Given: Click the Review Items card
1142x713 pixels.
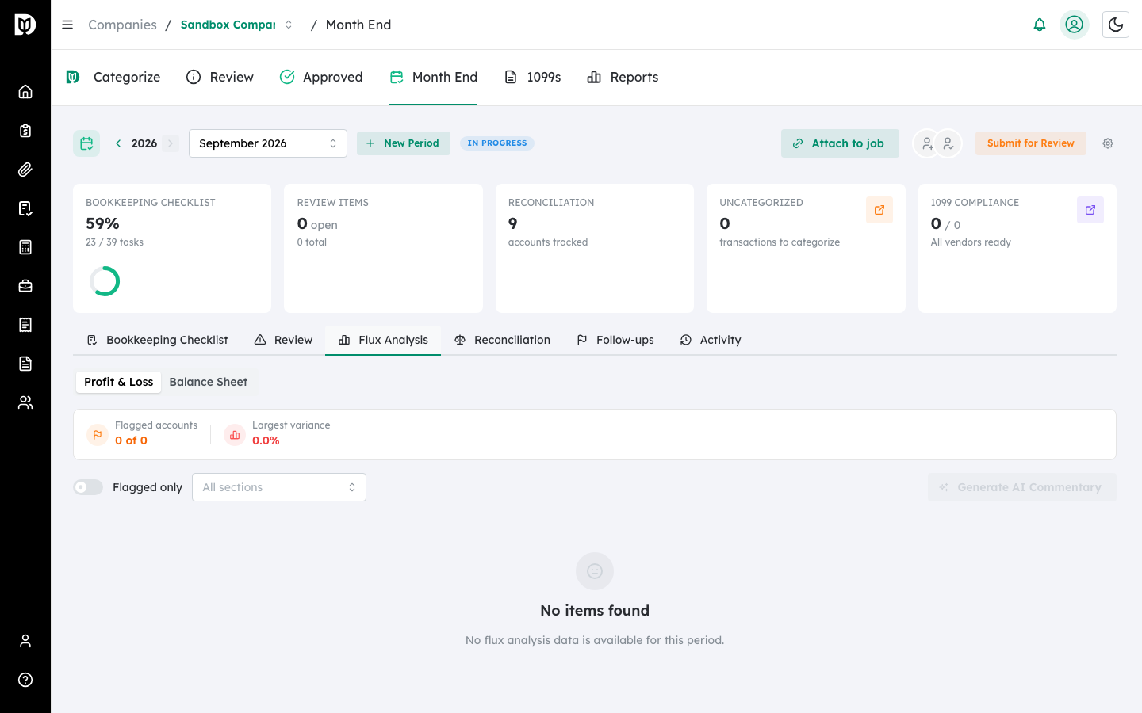Looking at the screenshot, I should pyautogui.click(x=383, y=249).
